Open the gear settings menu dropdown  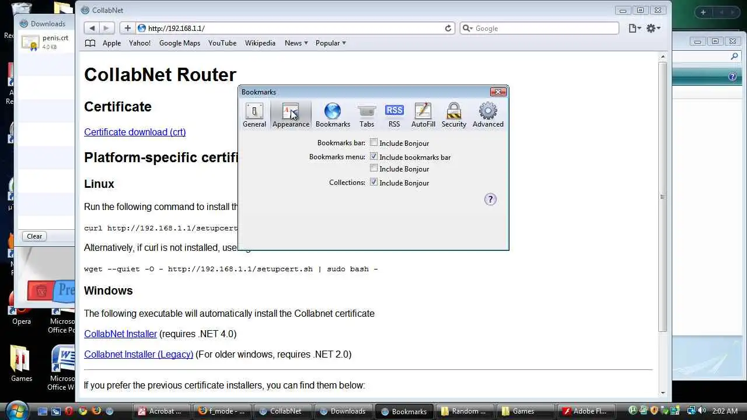click(x=653, y=28)
